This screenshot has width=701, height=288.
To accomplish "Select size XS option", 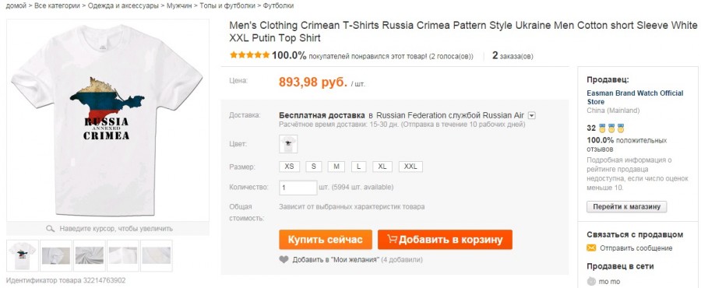I will click(x=289, y=167).
